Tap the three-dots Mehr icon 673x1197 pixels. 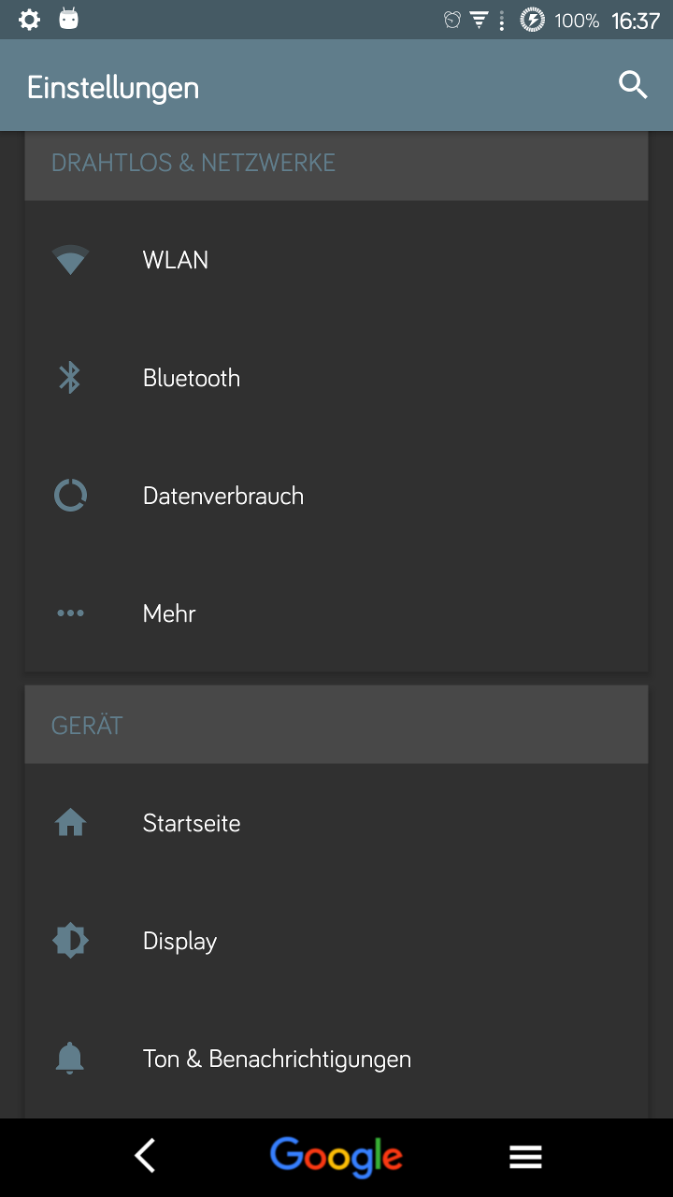(70, 613)
